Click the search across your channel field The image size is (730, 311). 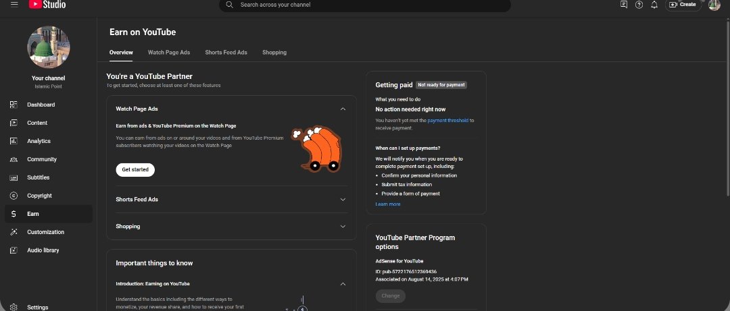coord(365,5)
